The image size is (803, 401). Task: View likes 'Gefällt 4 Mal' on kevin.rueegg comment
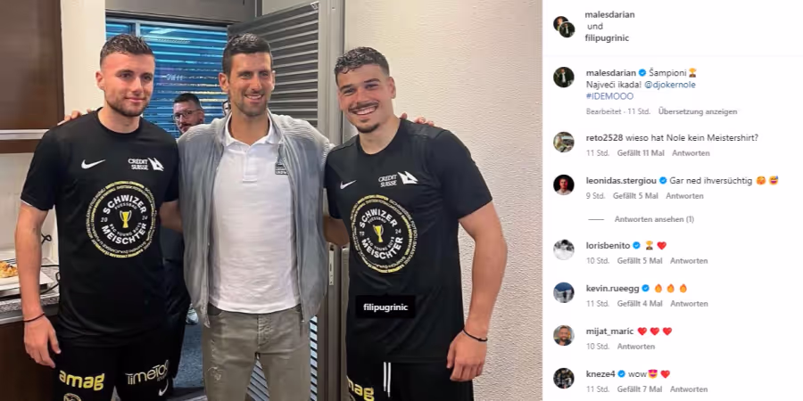[x=640, y=303]
